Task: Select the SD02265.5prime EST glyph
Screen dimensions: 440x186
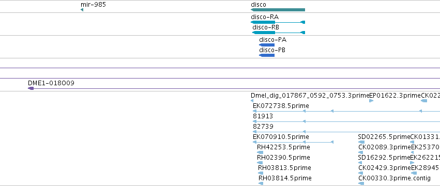Action: point(361,142)
